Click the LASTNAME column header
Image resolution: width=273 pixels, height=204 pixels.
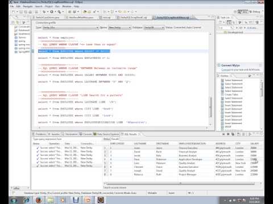click(140, 143)
